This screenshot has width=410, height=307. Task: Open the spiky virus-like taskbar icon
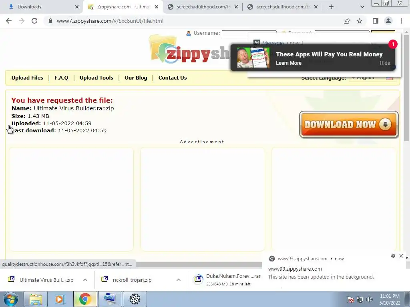click(x=135, y=299)
